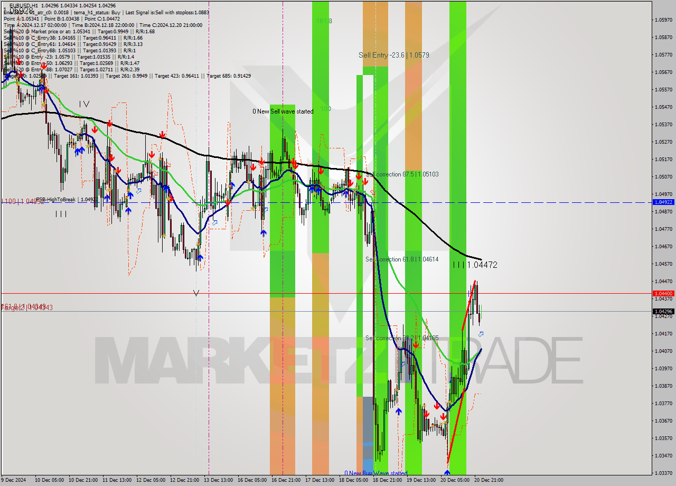
Task: Click 'Sell correction 61.8 | 1.04614' label
Action: coord(402,259)
